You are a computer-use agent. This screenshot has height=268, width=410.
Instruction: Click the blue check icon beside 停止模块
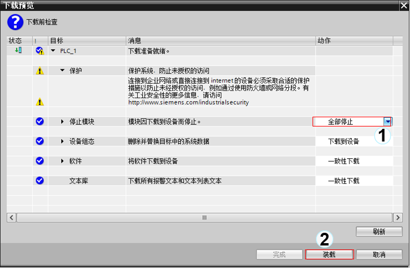pyautogui.click(x=39, y=121)
